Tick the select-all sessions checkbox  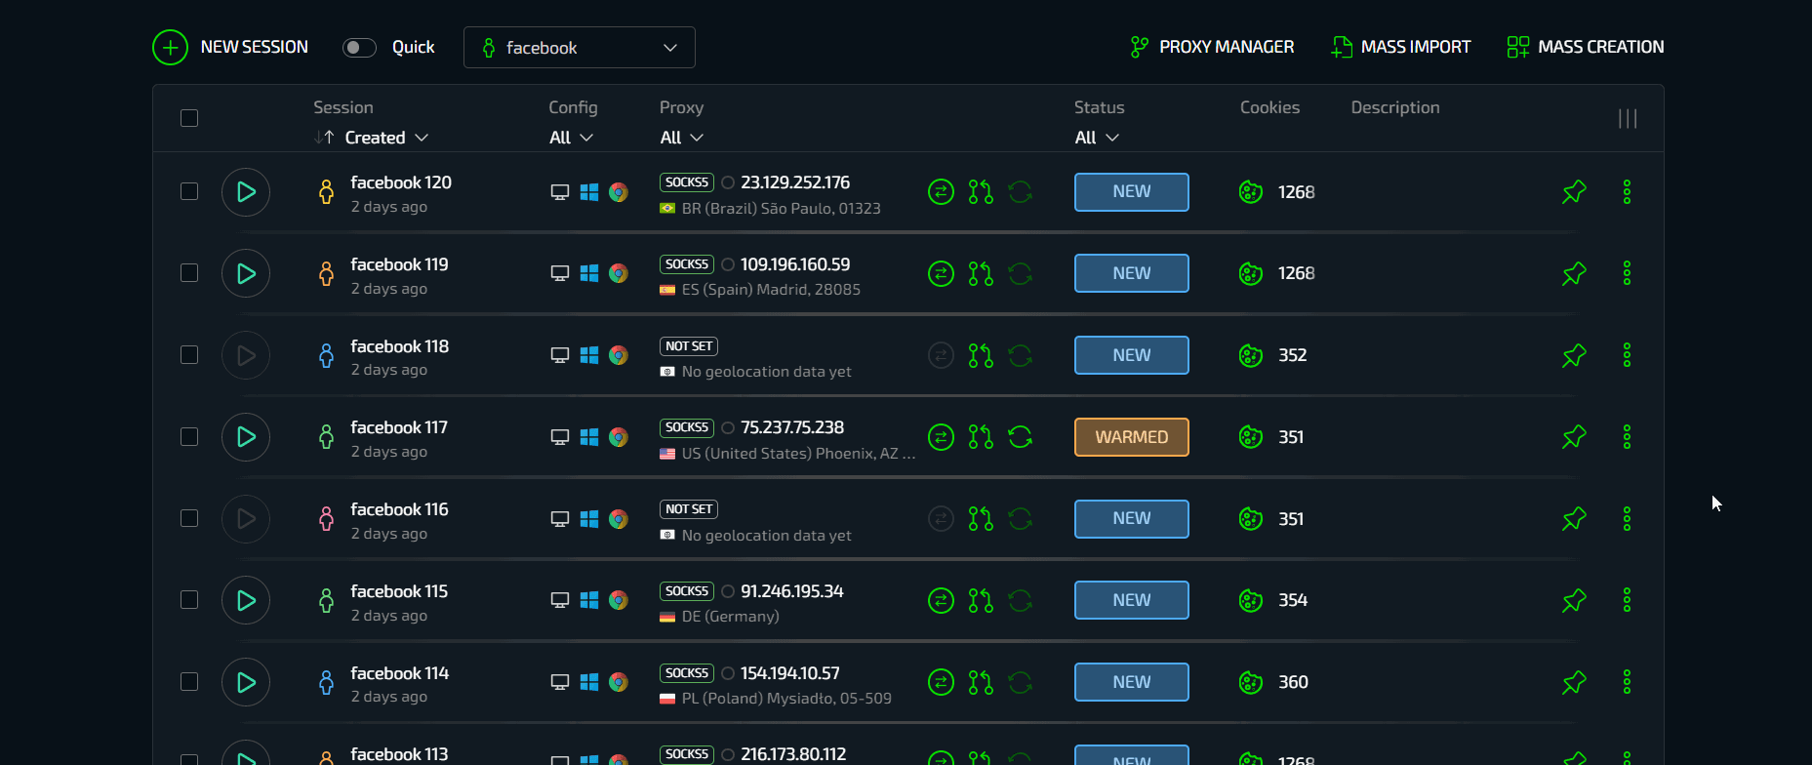click(189, 118)
